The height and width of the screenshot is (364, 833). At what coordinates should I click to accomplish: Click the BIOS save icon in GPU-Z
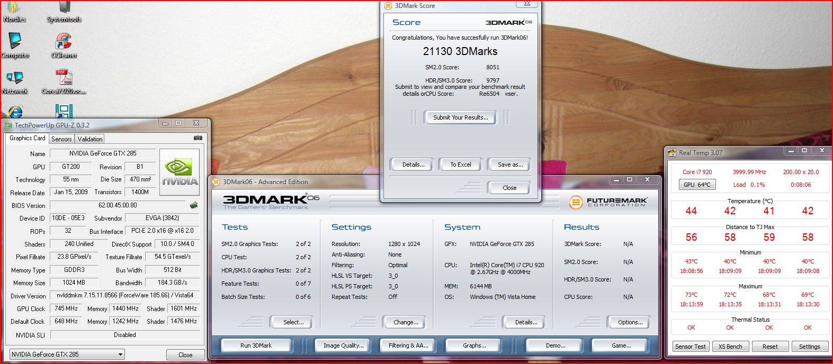pyautogui.click(x=194, y=205)
